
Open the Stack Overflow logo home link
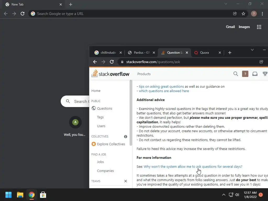(x=110, y=74)
